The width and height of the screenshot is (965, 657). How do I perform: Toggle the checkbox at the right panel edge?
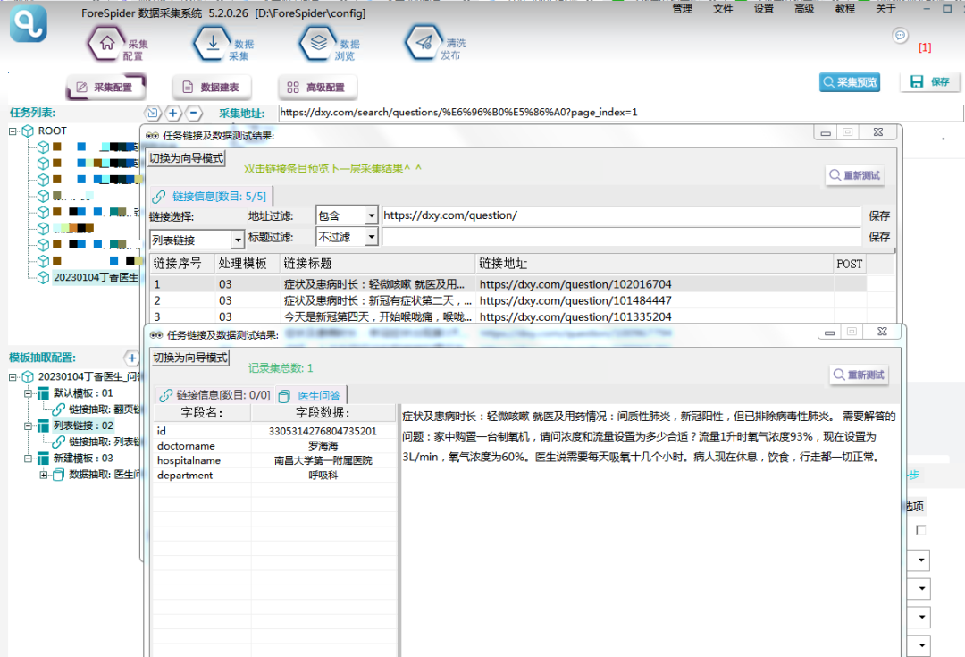pyautogui.click(x=920, y=530)
